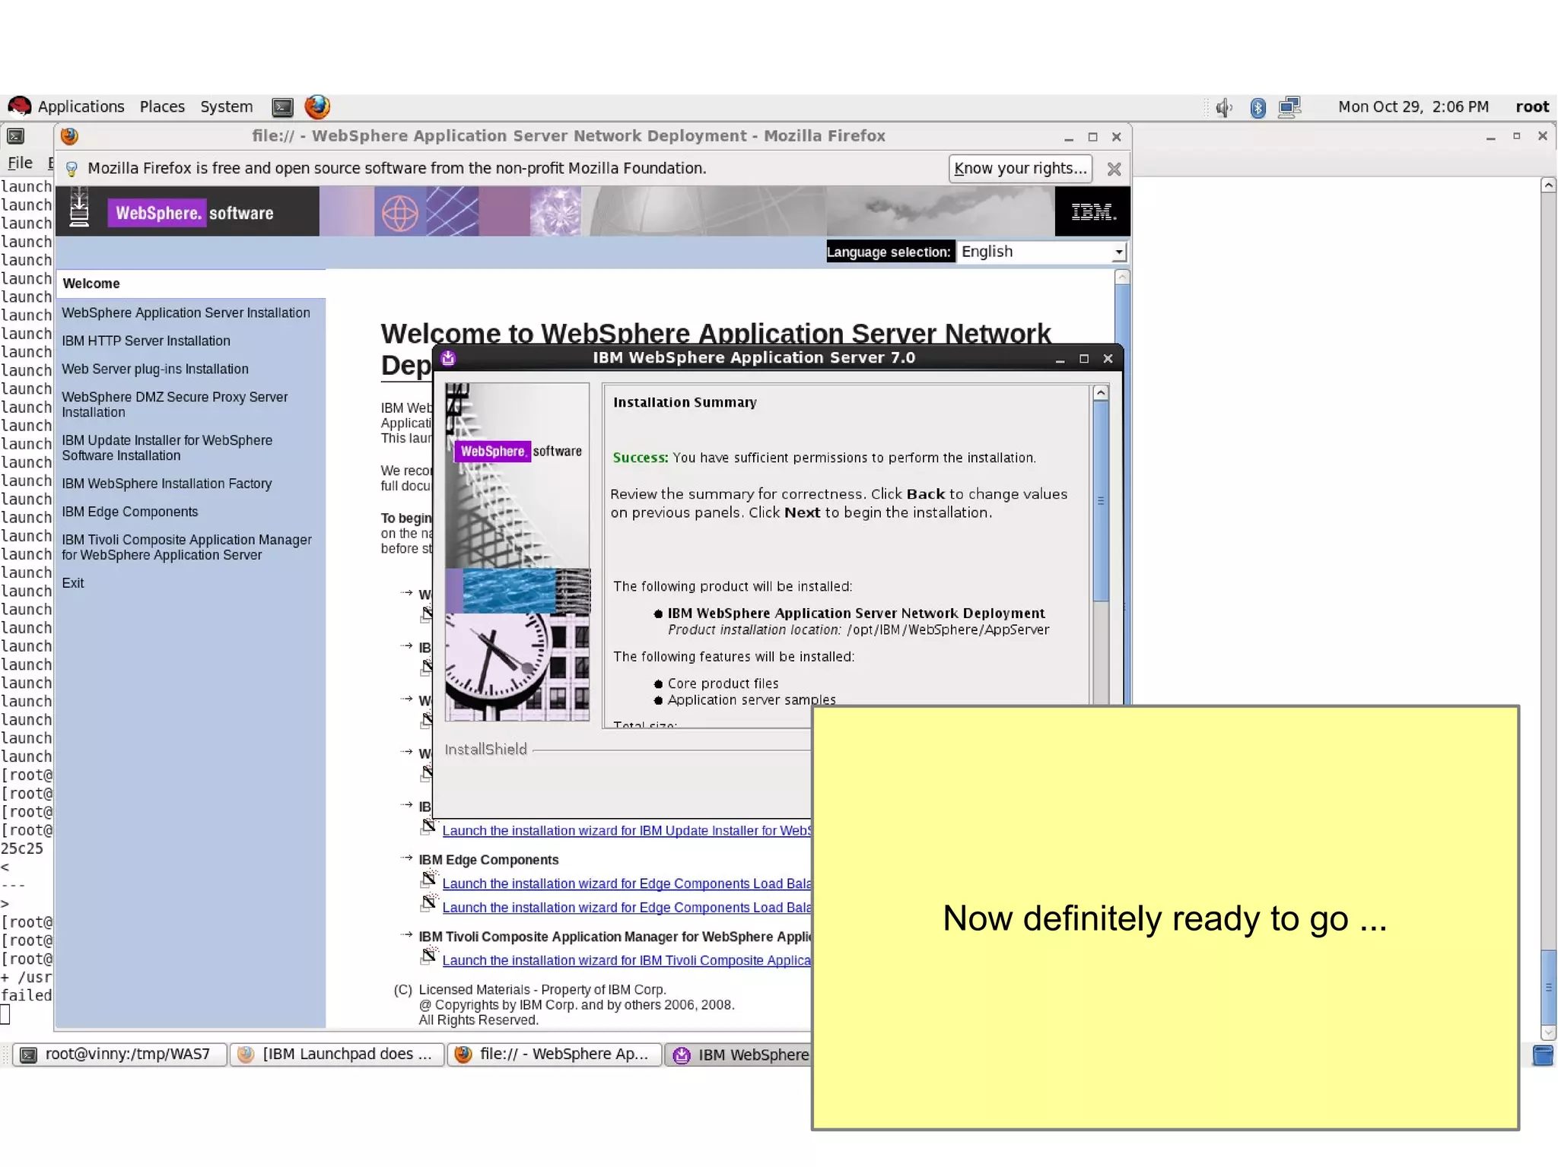This screenshot has height=1167, width=1558.
Task: Open the Applications menu
Action: 81,106
